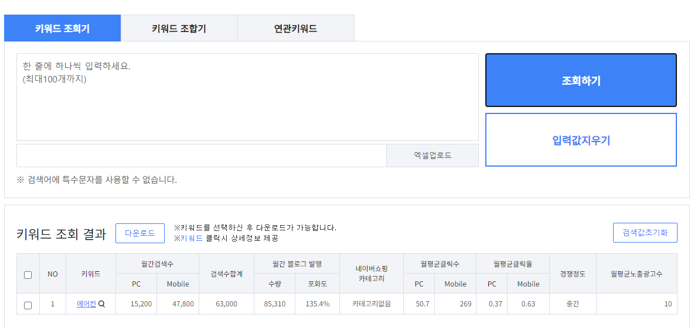Click the total search value 63,000
The height and width of the screenshot is (328, 691).
(226, 304)
